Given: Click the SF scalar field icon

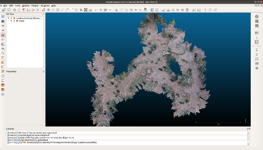Looking at the screenshot, I should (145, 9).
